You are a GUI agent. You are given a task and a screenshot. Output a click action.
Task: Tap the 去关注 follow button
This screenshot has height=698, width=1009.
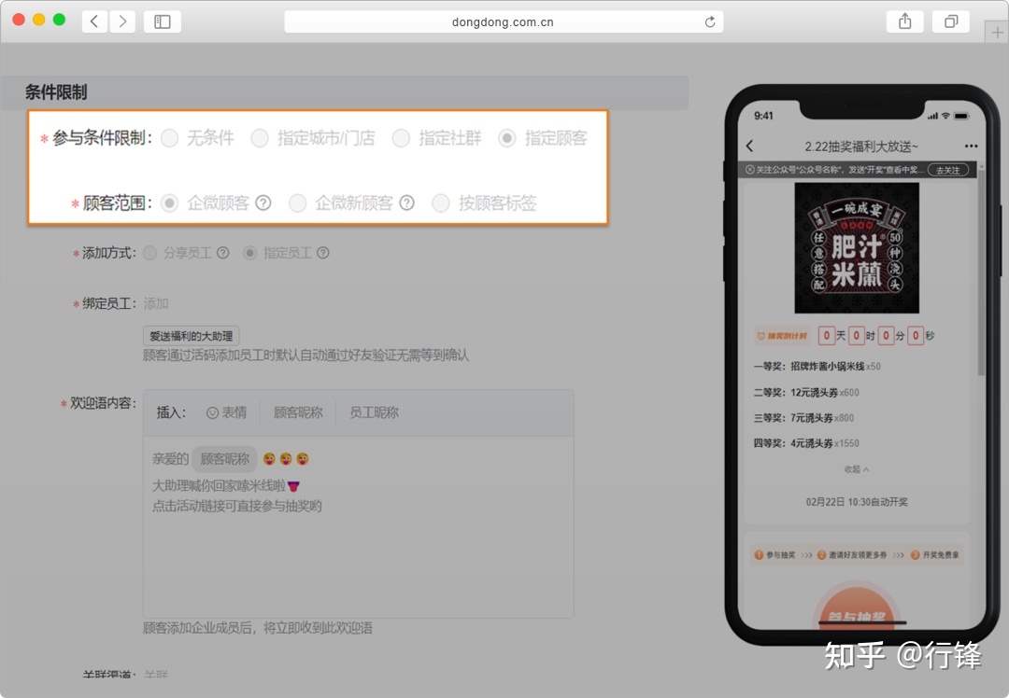point(947,170)
